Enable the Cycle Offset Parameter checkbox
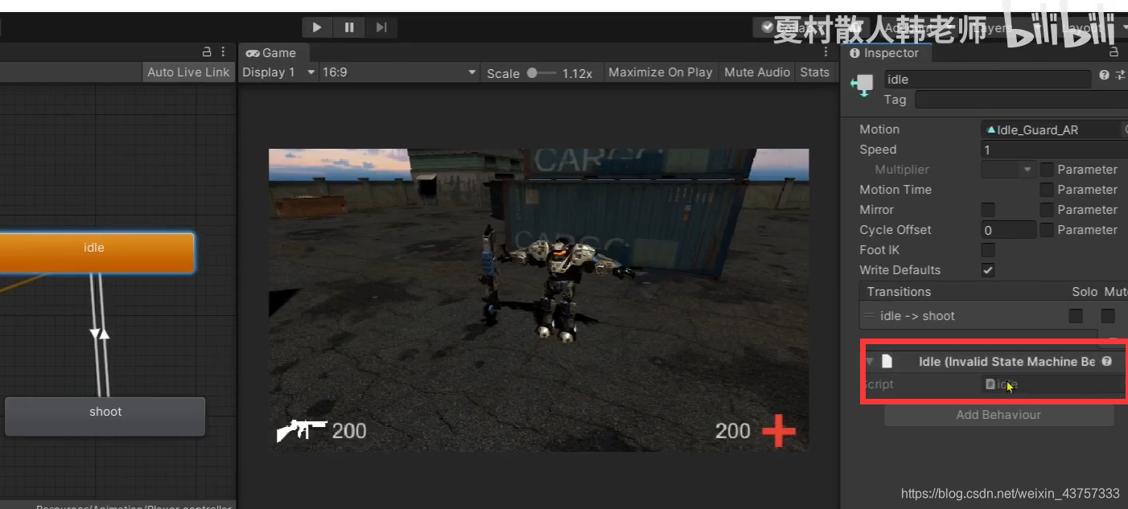 point(1047,230)
